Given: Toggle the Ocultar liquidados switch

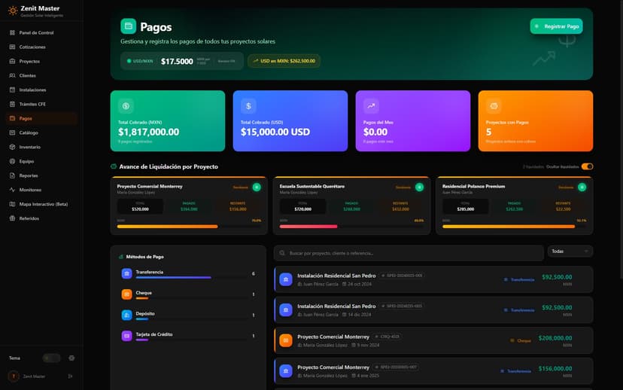Looking at the screenshot, I should pyautogui.click(x=587, y=166).
